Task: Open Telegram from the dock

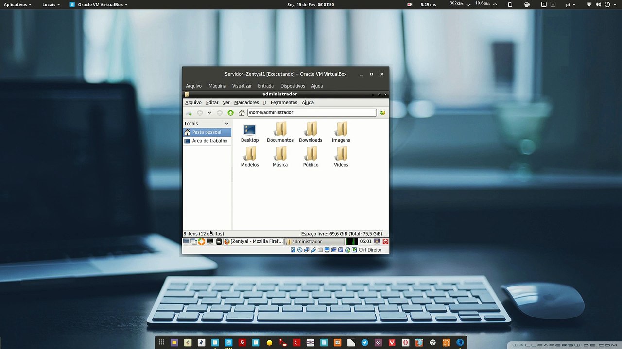Action: click(365, 343)
